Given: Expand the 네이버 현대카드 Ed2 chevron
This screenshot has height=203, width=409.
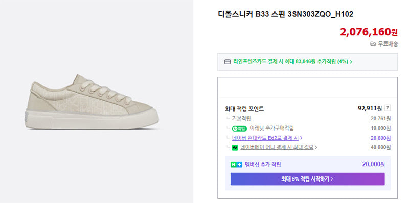Looking at the screenshot, I should point(301,138).
